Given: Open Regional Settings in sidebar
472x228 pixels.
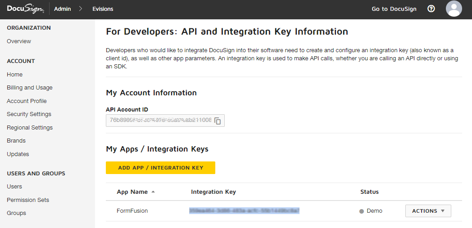Looking at the screenshot, I should tap(30, 128).
